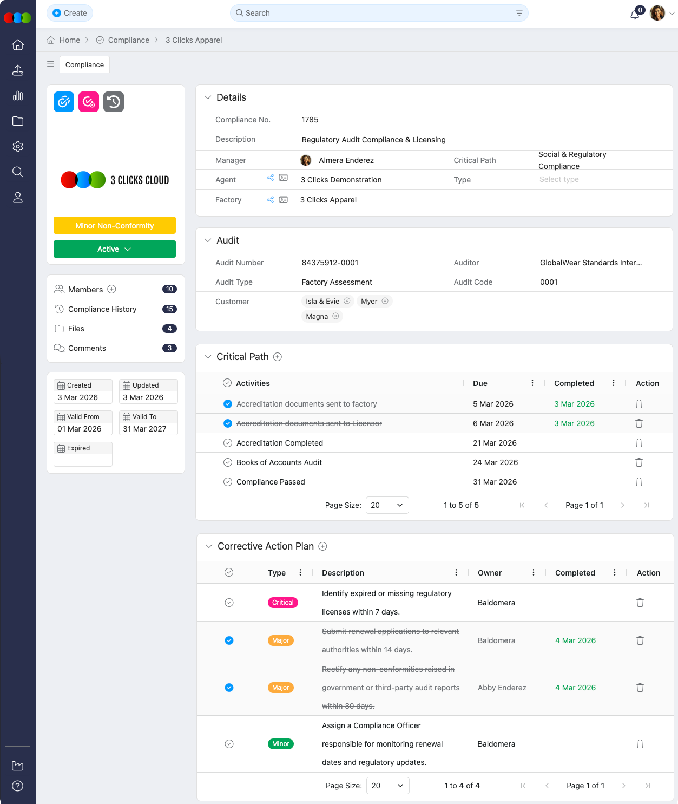
Task: Open the contact card icon next to Factory
Action: click(x=284, y=200)
